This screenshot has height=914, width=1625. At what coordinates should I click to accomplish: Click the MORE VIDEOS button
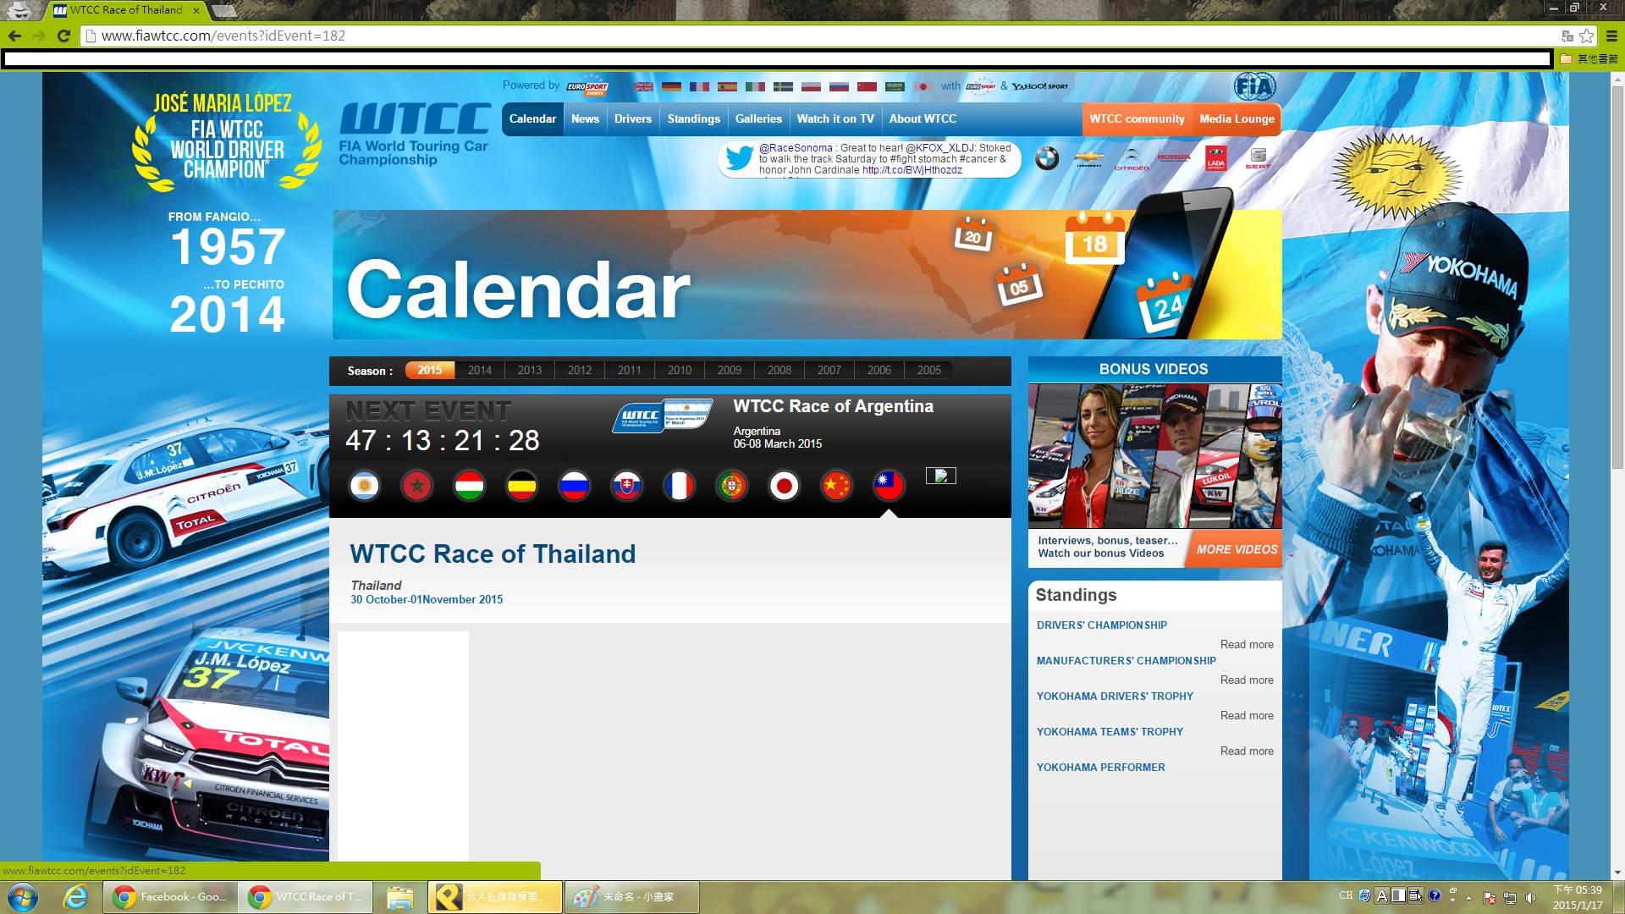coord(1237,549)
